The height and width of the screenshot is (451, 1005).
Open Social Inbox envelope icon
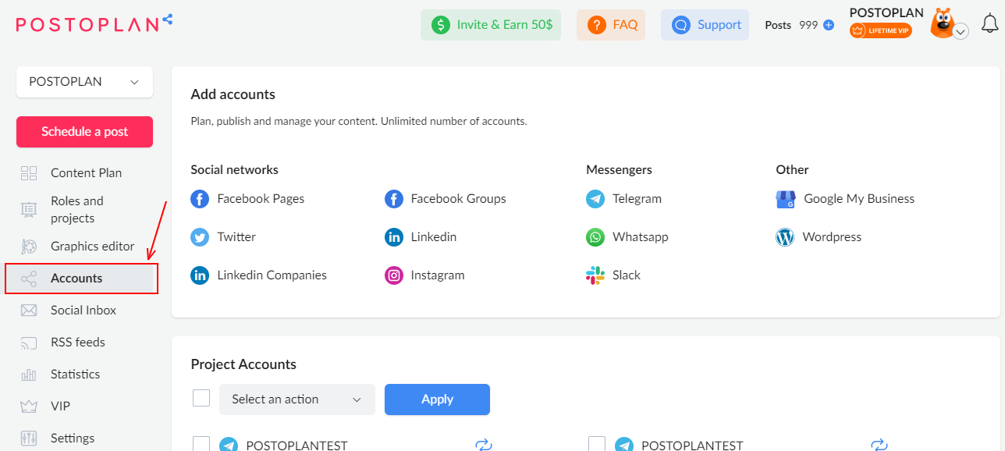point(29,311)
